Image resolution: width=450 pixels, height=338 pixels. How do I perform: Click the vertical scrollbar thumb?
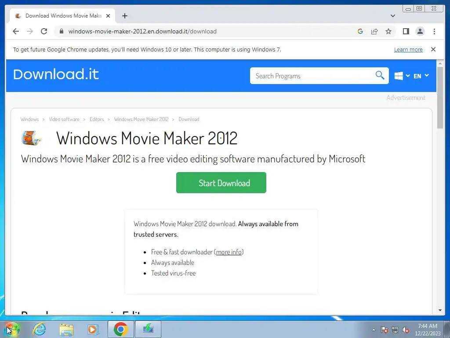pyautogui.click(x=440, y=98)
